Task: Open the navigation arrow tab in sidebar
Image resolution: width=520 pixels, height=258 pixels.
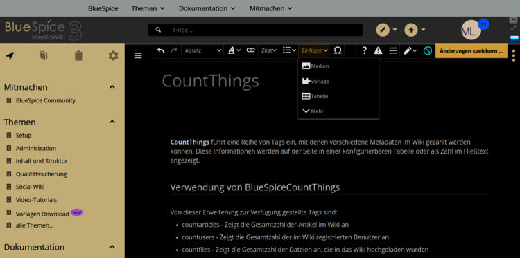Action: coord(10,56)
